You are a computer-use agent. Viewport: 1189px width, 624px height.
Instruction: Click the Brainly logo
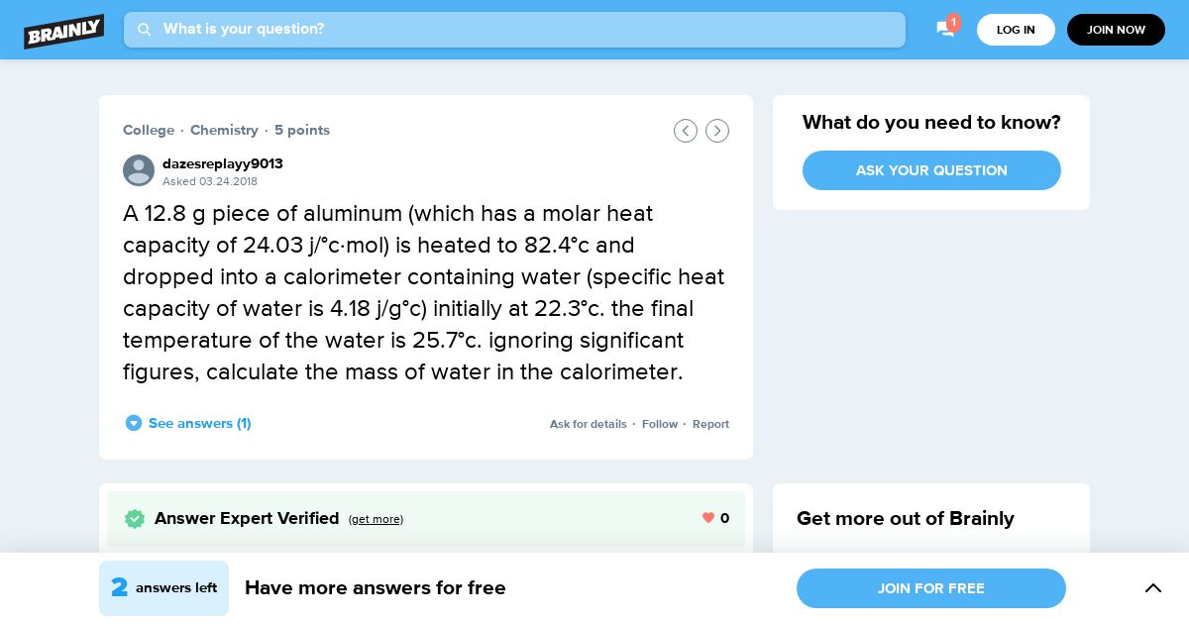[64, 31]
